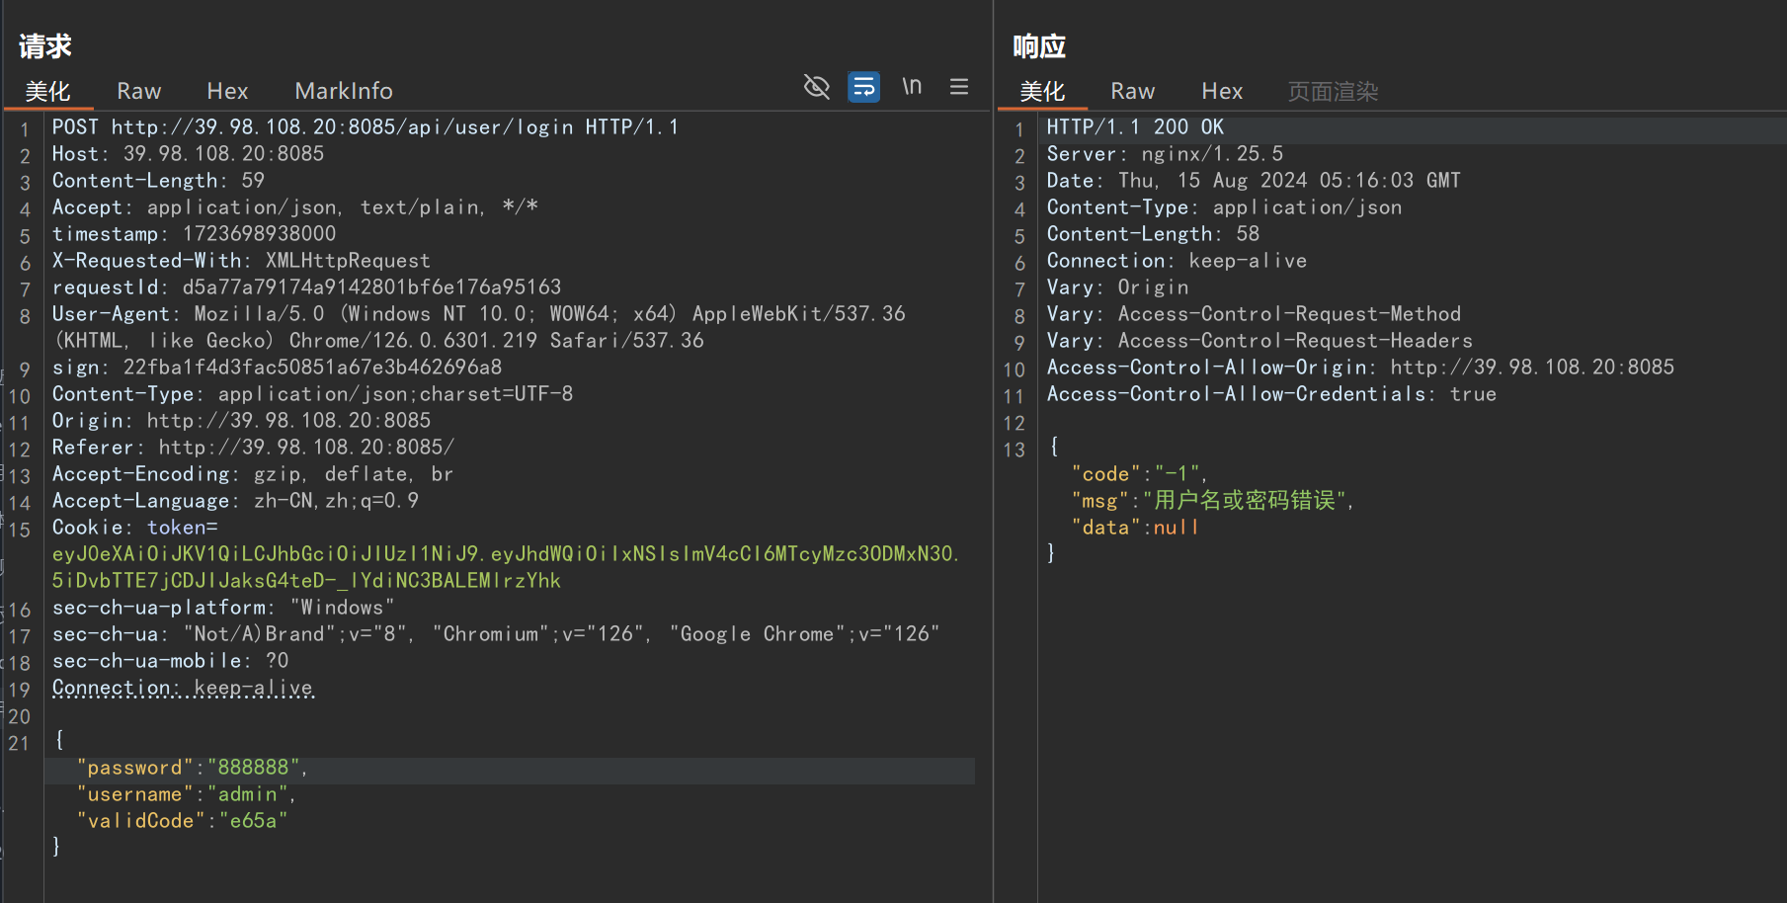
Task: Click the Cookie token JWT string
Action: pyautogui.click(x=504, y=554)
